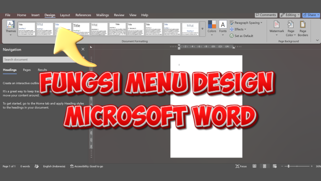Switch to Print Layout view

point(265,166)
